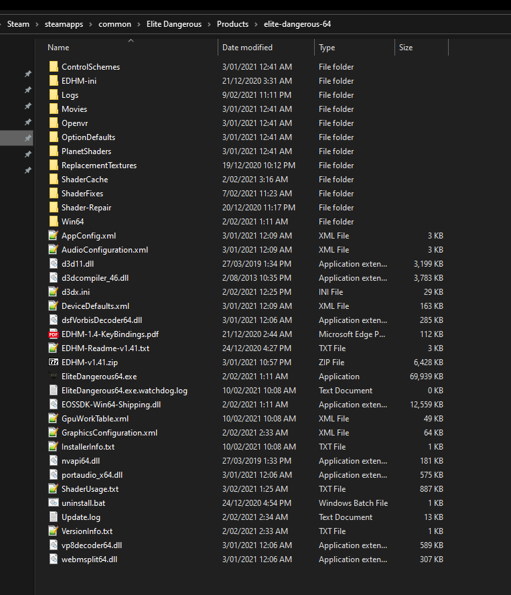Select the DeviceDefaults.xml file name
Image resolution: width=511 pixels, height=595 pixels.
[x=95, y=306]
